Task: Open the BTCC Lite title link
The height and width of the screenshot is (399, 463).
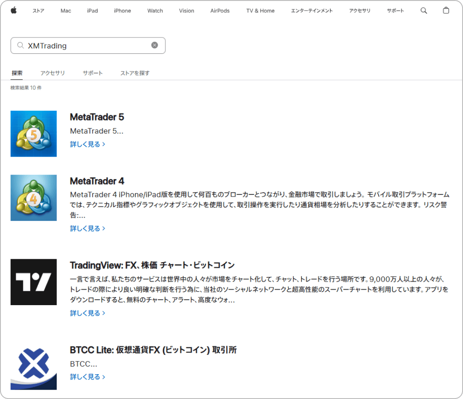Action: coord(153,350)
